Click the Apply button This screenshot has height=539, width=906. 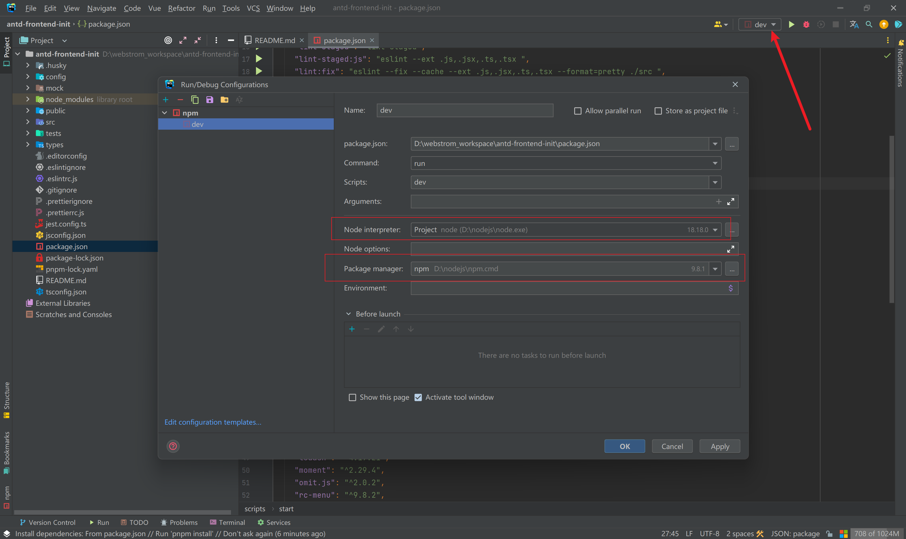[x=720, y=446]
